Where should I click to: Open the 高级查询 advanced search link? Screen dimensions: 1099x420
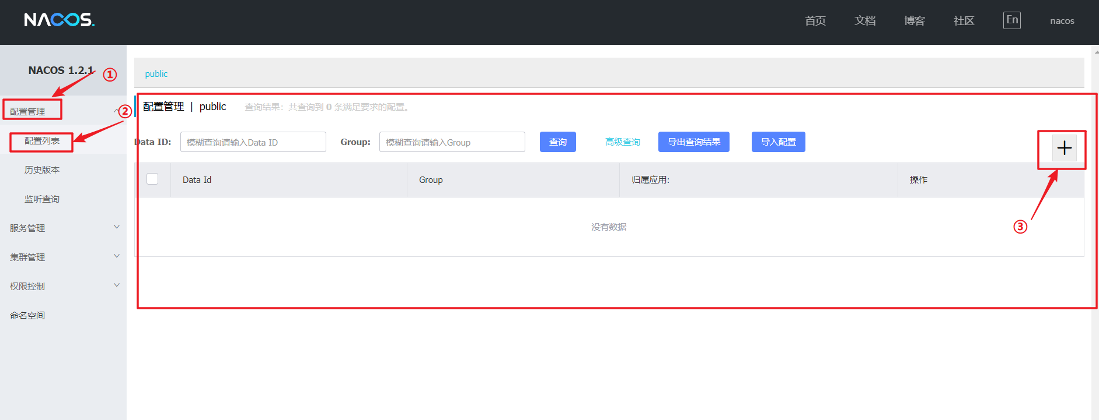click(622, 142)
